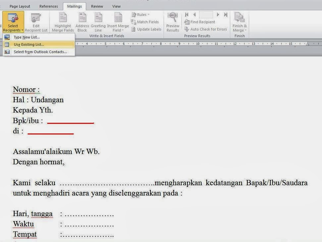The image size is (322, 242).
Task: Click Update Labels
Action: pyautogui.click(x=146, y=29)
